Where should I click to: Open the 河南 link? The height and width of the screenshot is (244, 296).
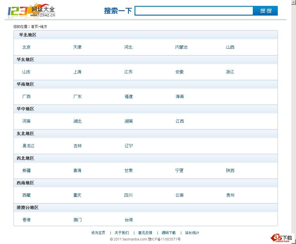26,121
